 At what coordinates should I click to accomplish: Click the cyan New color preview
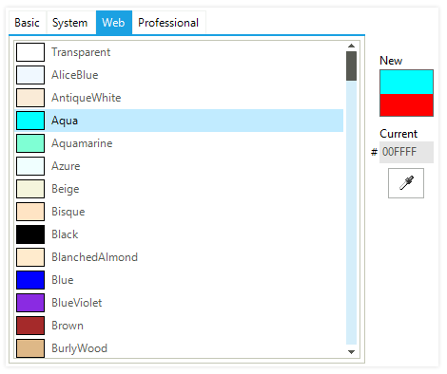[x=406, y=82]
